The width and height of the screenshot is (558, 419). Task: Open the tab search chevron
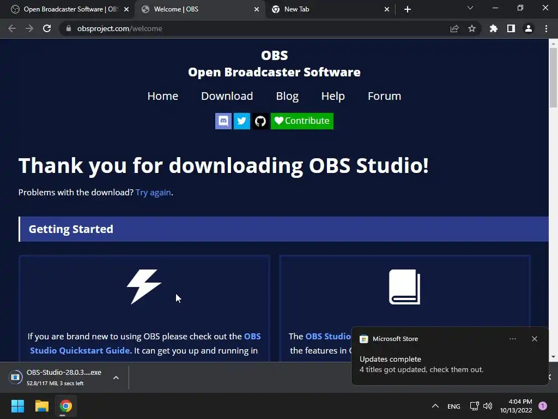click(x=470, y=8)
